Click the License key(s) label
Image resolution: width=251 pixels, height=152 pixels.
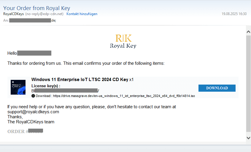(x=46, y=86)
